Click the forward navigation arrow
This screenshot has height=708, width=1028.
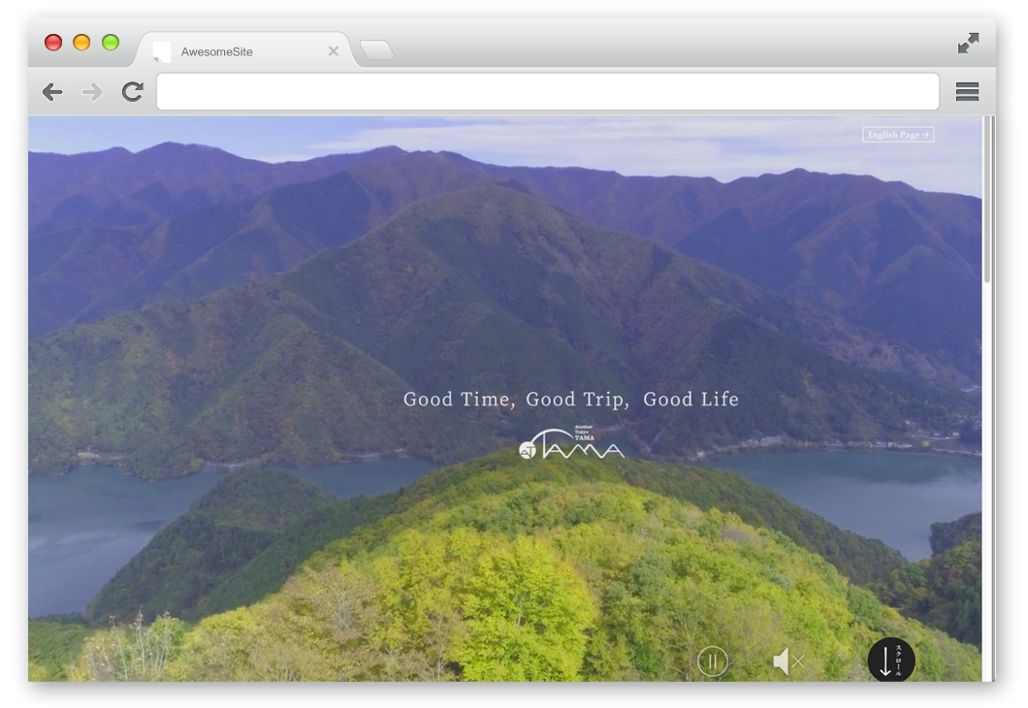coord(92,92)
